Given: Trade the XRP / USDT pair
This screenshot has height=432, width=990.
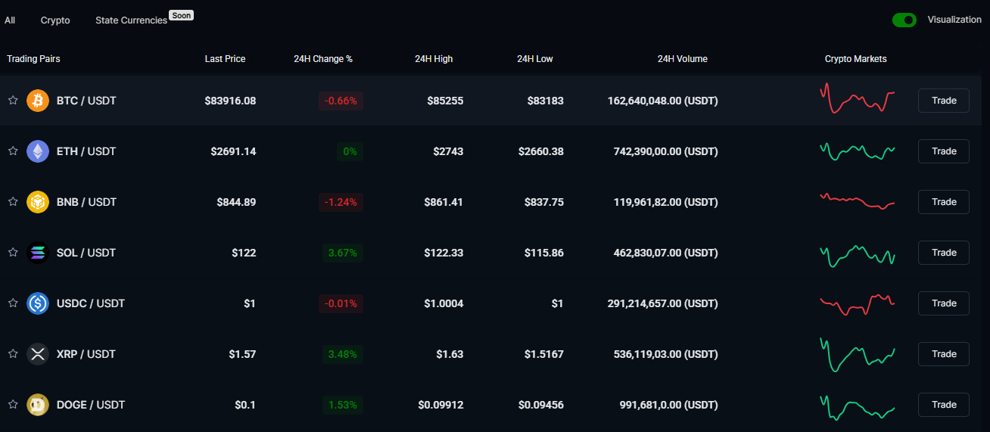Looking at the screenshot, I should 944,354.
